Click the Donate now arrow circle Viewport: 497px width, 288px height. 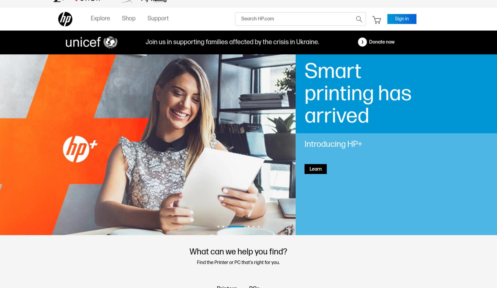pyautogui.click(x=362, y=42)
